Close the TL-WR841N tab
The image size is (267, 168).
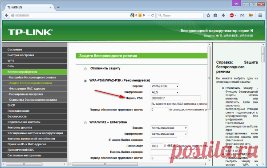pyautogui.click(x=50, y=7)
